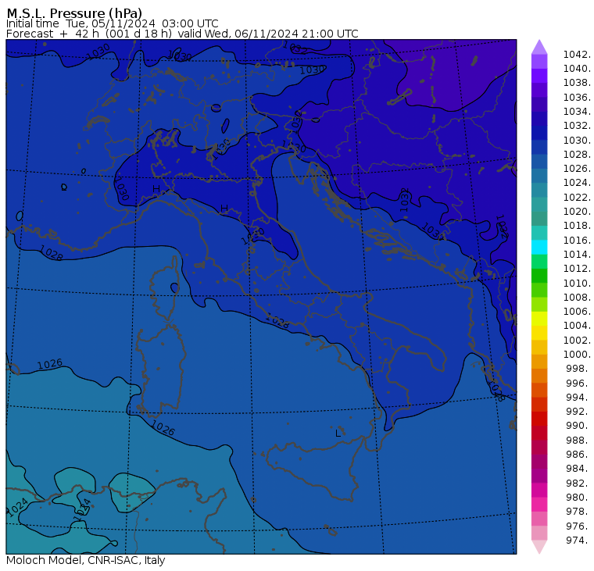Click the 'Forecast + 42 h' validity line
The image size is (594, 571).
[182, 34]
